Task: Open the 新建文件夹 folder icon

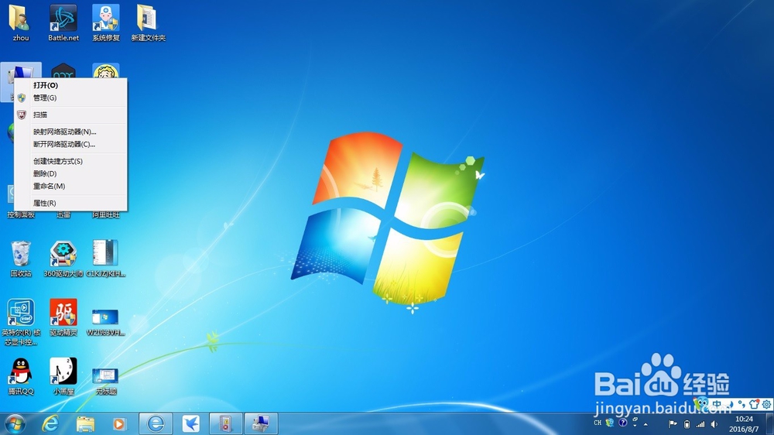Action: click(148, 22)
